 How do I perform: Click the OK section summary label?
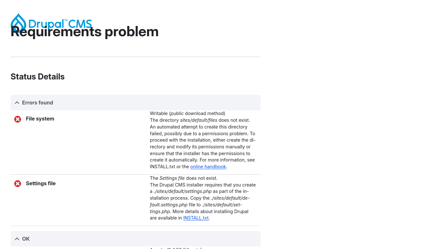click(x=26, y=239)
